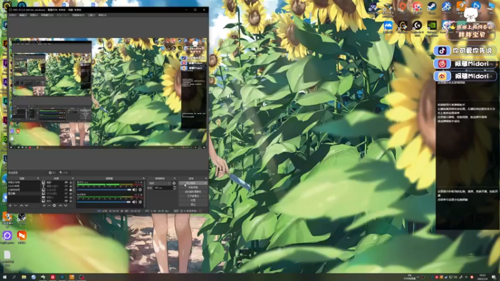This screenshot has width=500, height=281.
Task: Toggle the lock on the first source
Action: coord(71,182)
